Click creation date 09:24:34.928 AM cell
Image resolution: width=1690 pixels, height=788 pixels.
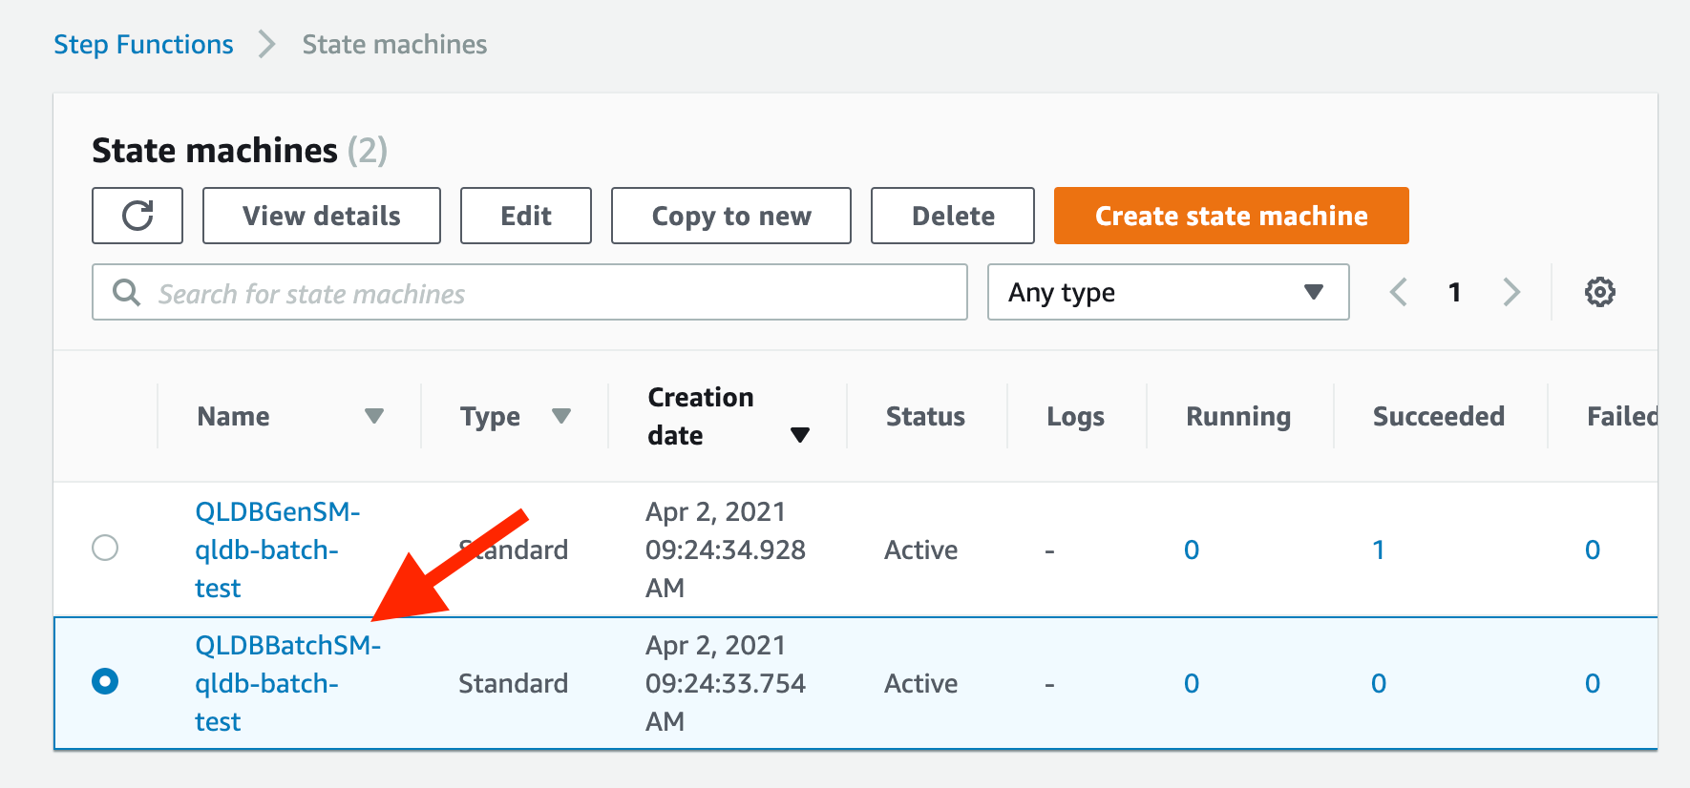[x=726, y=550]
